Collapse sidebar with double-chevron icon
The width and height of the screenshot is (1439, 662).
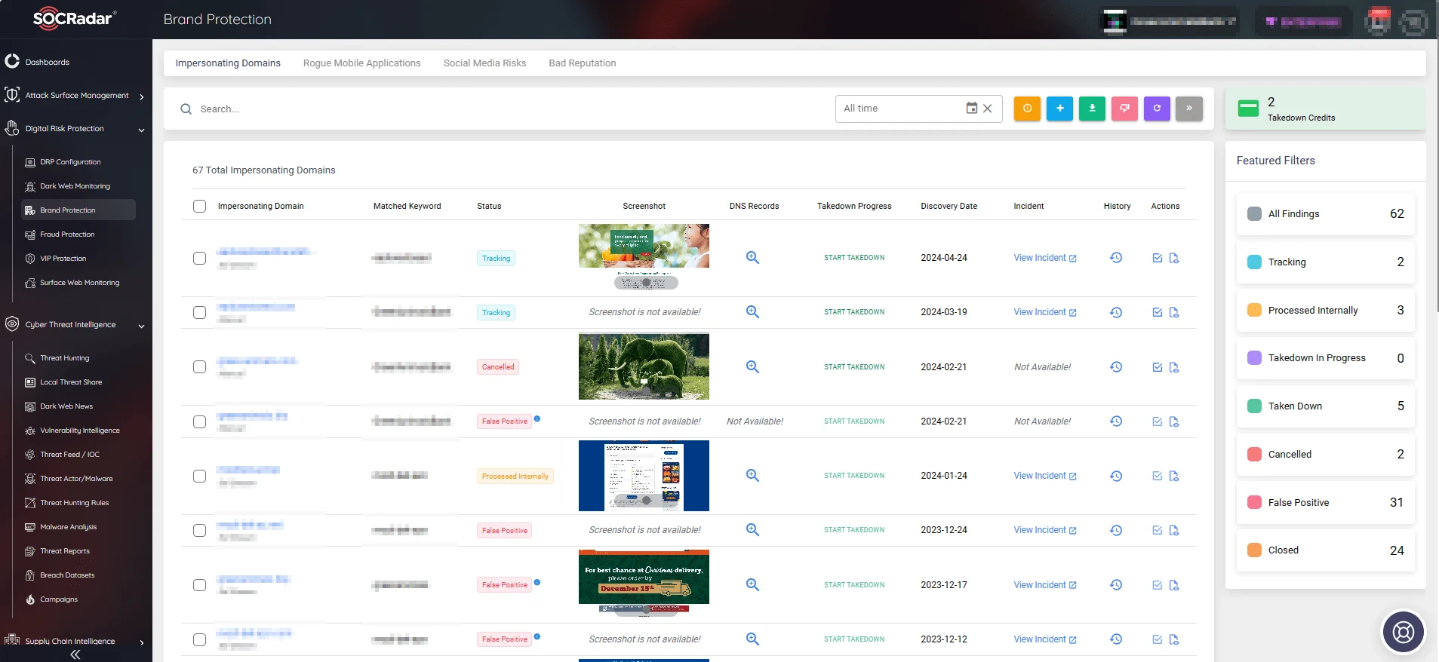click(x=75, y=654)
